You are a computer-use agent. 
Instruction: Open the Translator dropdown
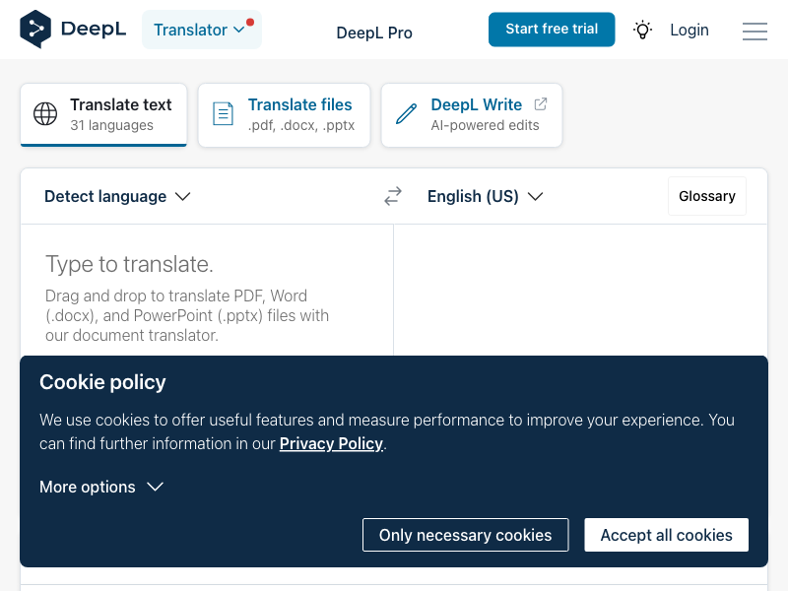tap(201, 30)
